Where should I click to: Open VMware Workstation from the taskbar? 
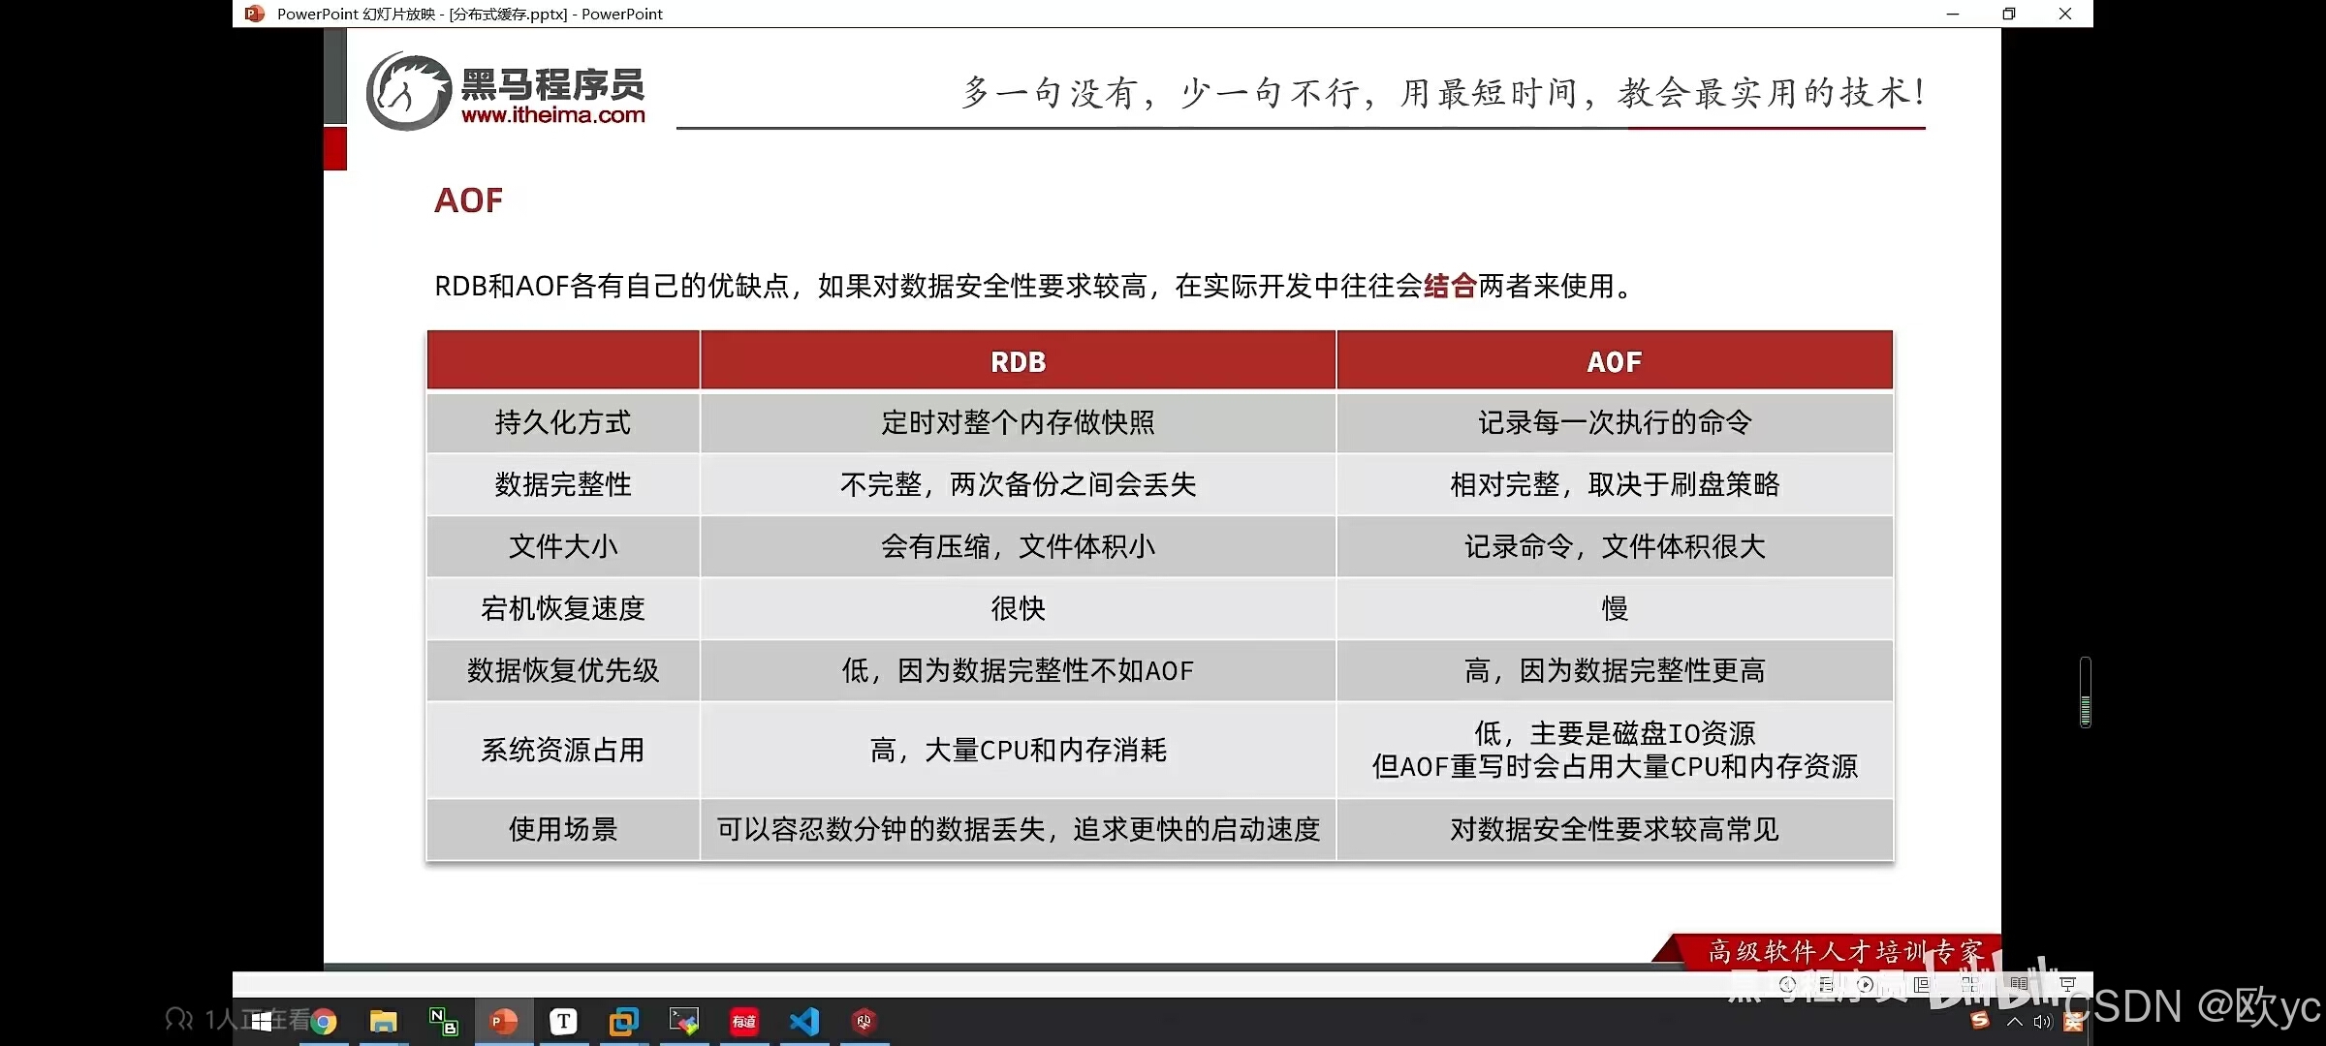[623, 1021]
